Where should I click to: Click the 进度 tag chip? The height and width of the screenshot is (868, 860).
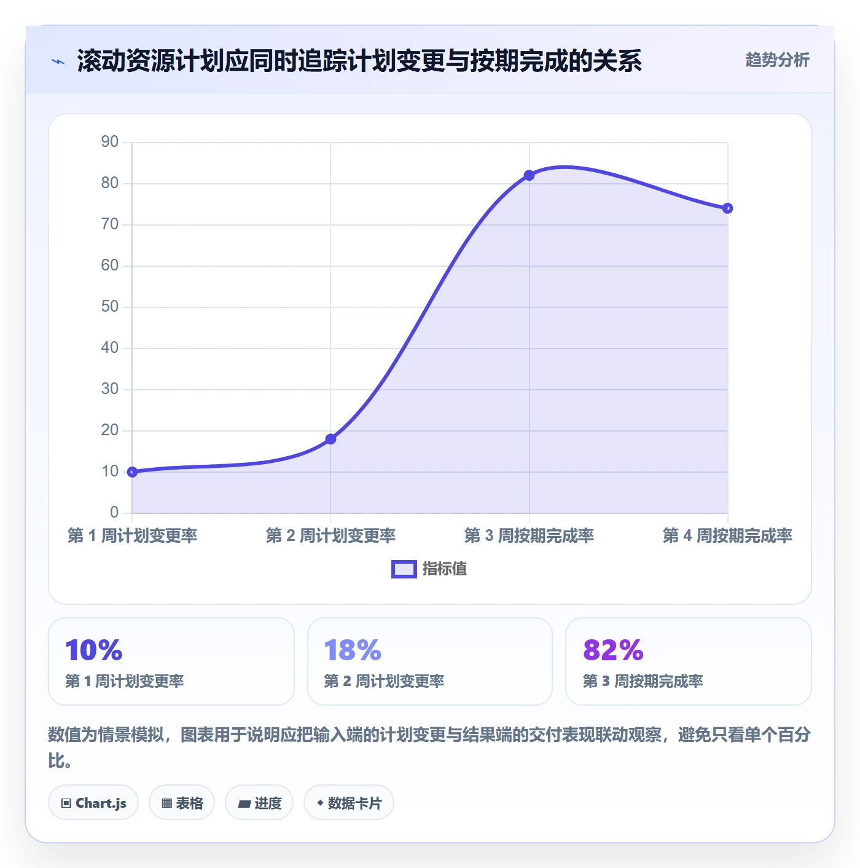point(259,802)
